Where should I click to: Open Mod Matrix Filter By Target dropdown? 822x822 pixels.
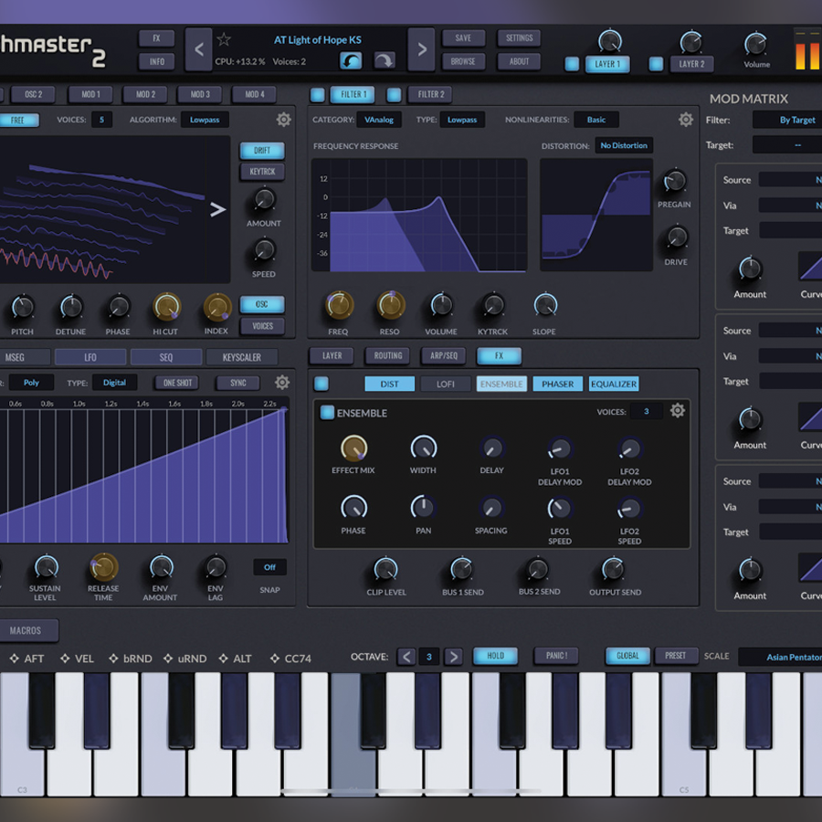pyautogui.click(x=787, y=120)
